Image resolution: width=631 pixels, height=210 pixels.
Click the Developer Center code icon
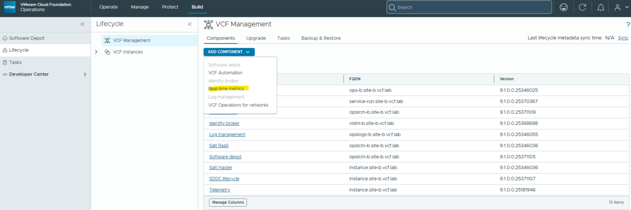(5, 74)
